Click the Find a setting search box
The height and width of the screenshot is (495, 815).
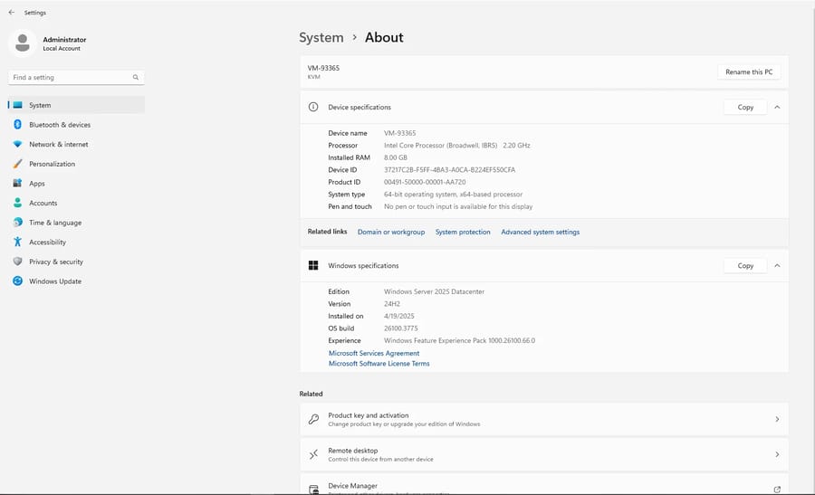(71, 78)
